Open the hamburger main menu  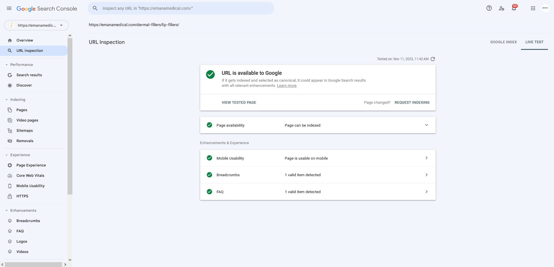[x=9, y=8]
